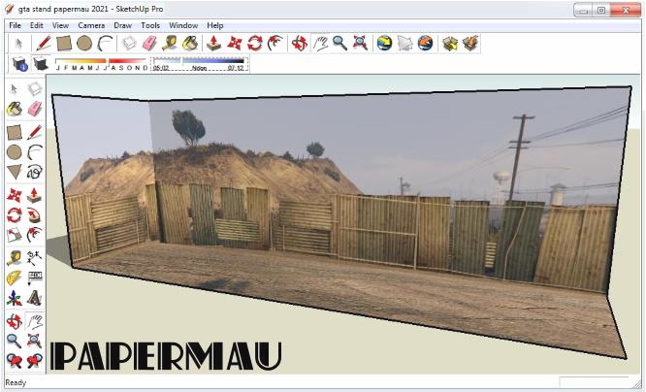Image resolution: width=646 pixels, height=392 pixels.
Task: Choose the Paint Bucket in the side palette
Action: 14,109
